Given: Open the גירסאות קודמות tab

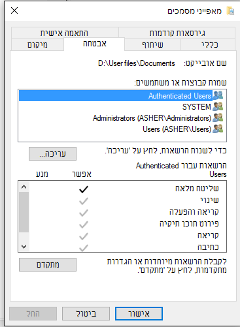Looking at the screenshot, I should [x=177, y=33].
